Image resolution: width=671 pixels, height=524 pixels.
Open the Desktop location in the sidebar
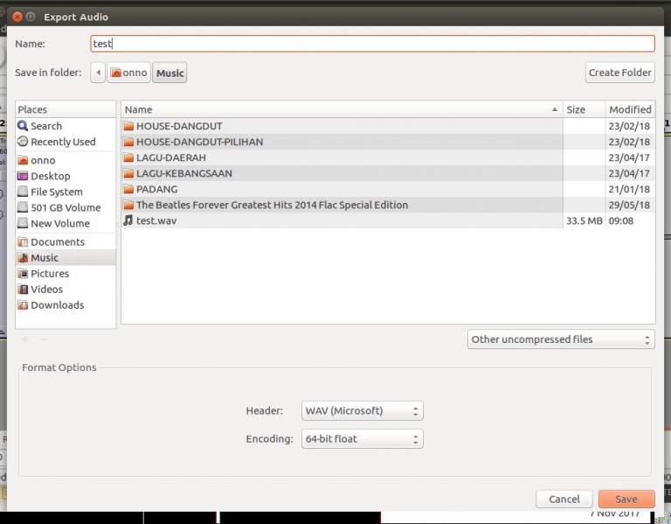[50, 176]
